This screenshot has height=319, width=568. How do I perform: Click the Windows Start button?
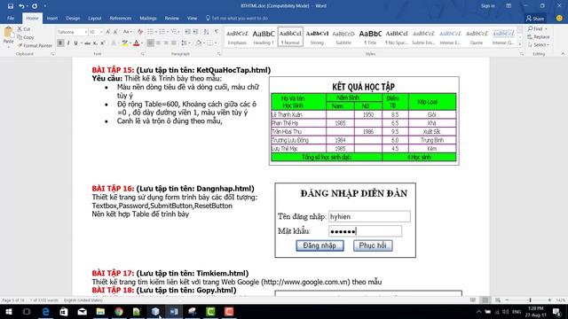(x=9, y=311)
